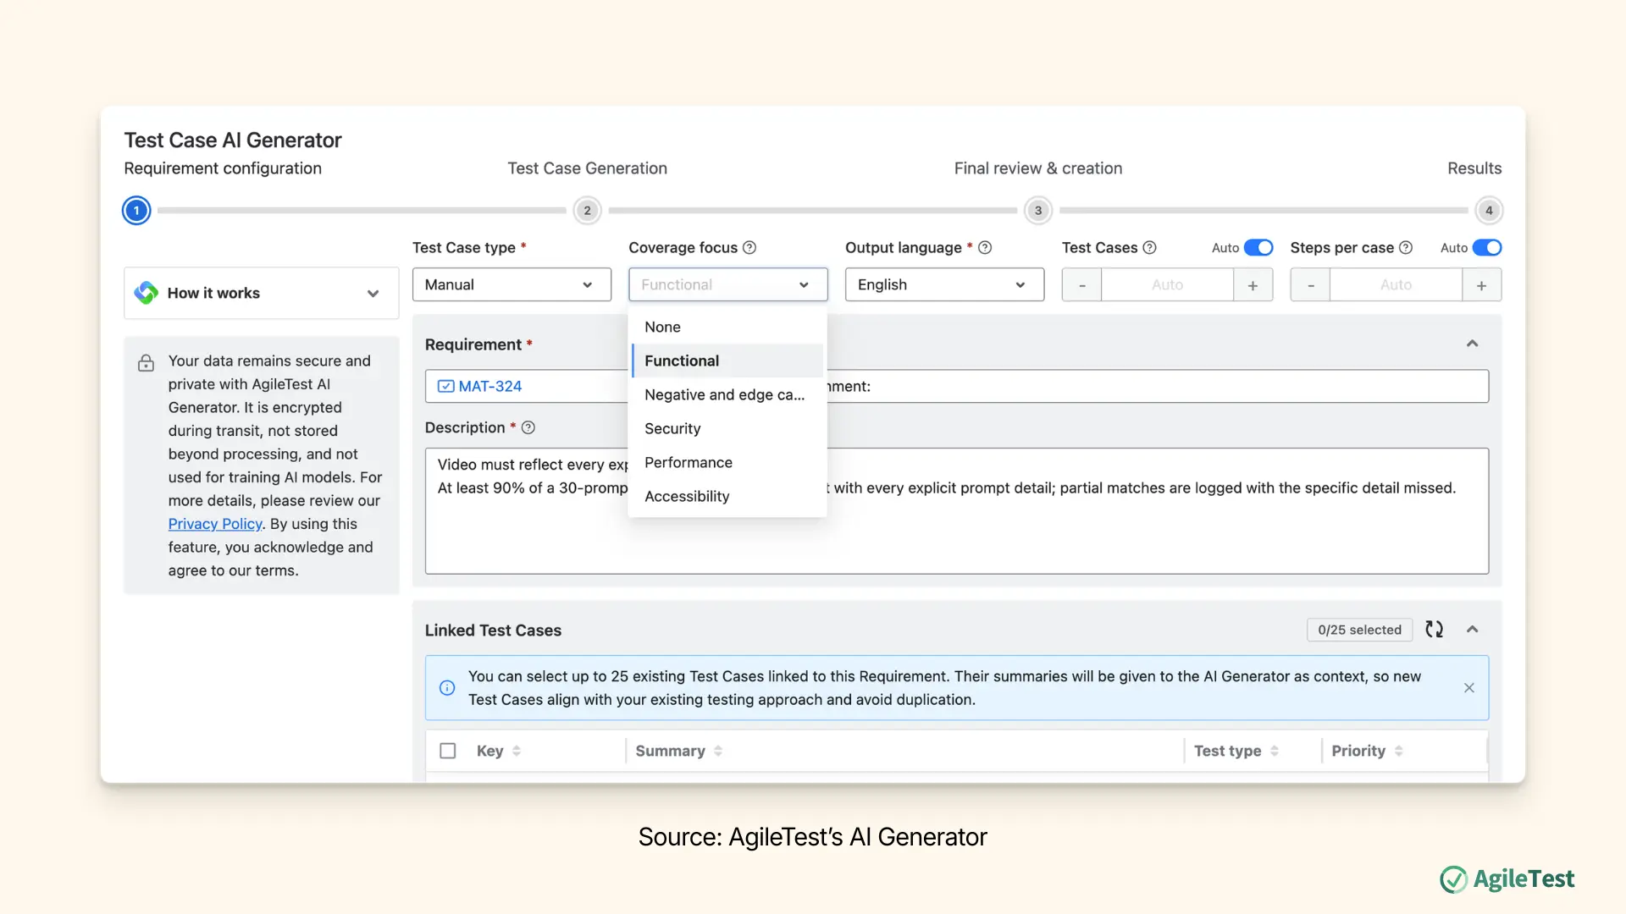Click the AgileTest logo in How it works

(146, 293)
